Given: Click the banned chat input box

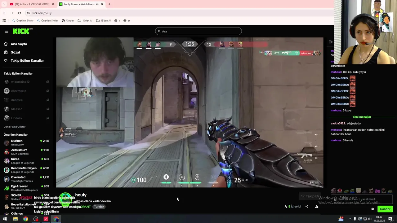Looking at the screenshot, I should (362, 199).
